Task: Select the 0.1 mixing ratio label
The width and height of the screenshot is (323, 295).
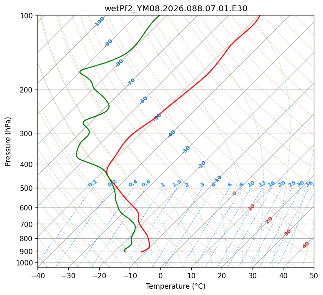Action: point(93,183)
